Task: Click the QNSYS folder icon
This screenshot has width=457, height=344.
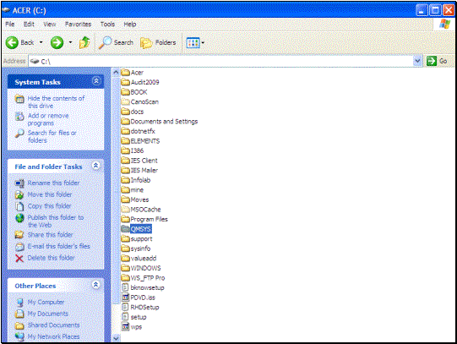Action: 125,229
